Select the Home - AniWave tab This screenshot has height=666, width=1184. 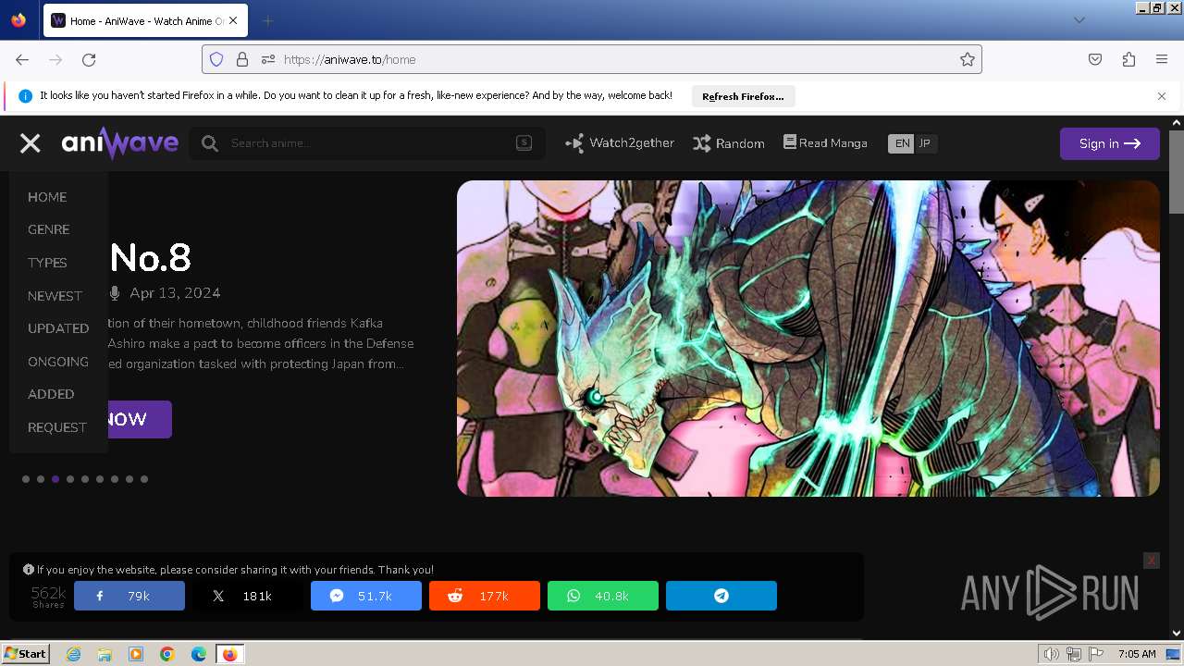(x=145, y=20)
